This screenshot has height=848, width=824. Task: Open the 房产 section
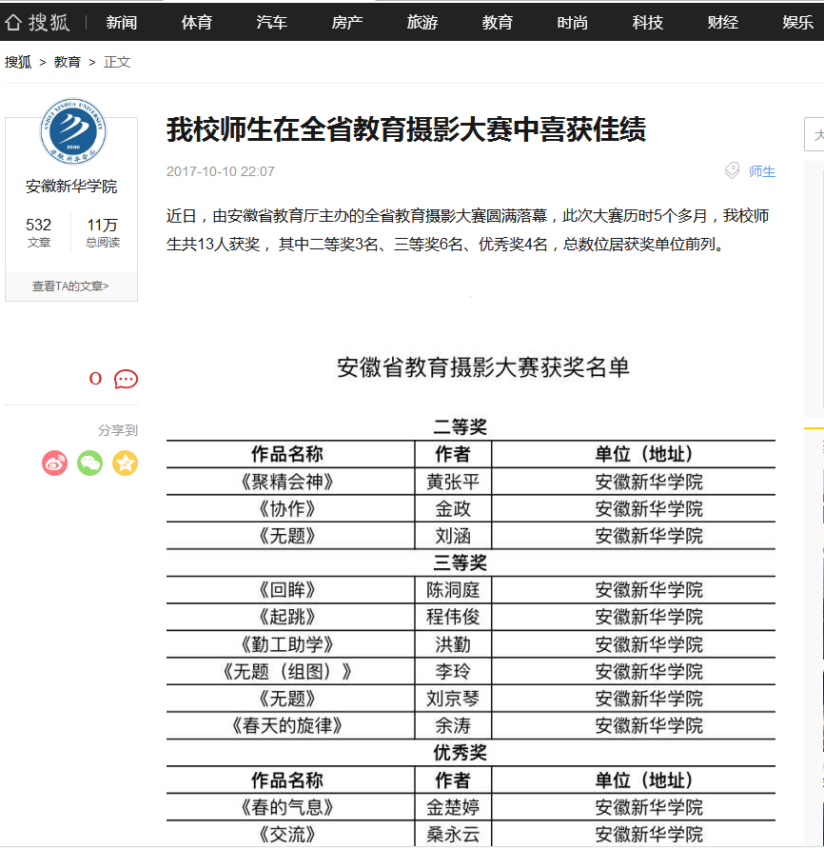347,22
